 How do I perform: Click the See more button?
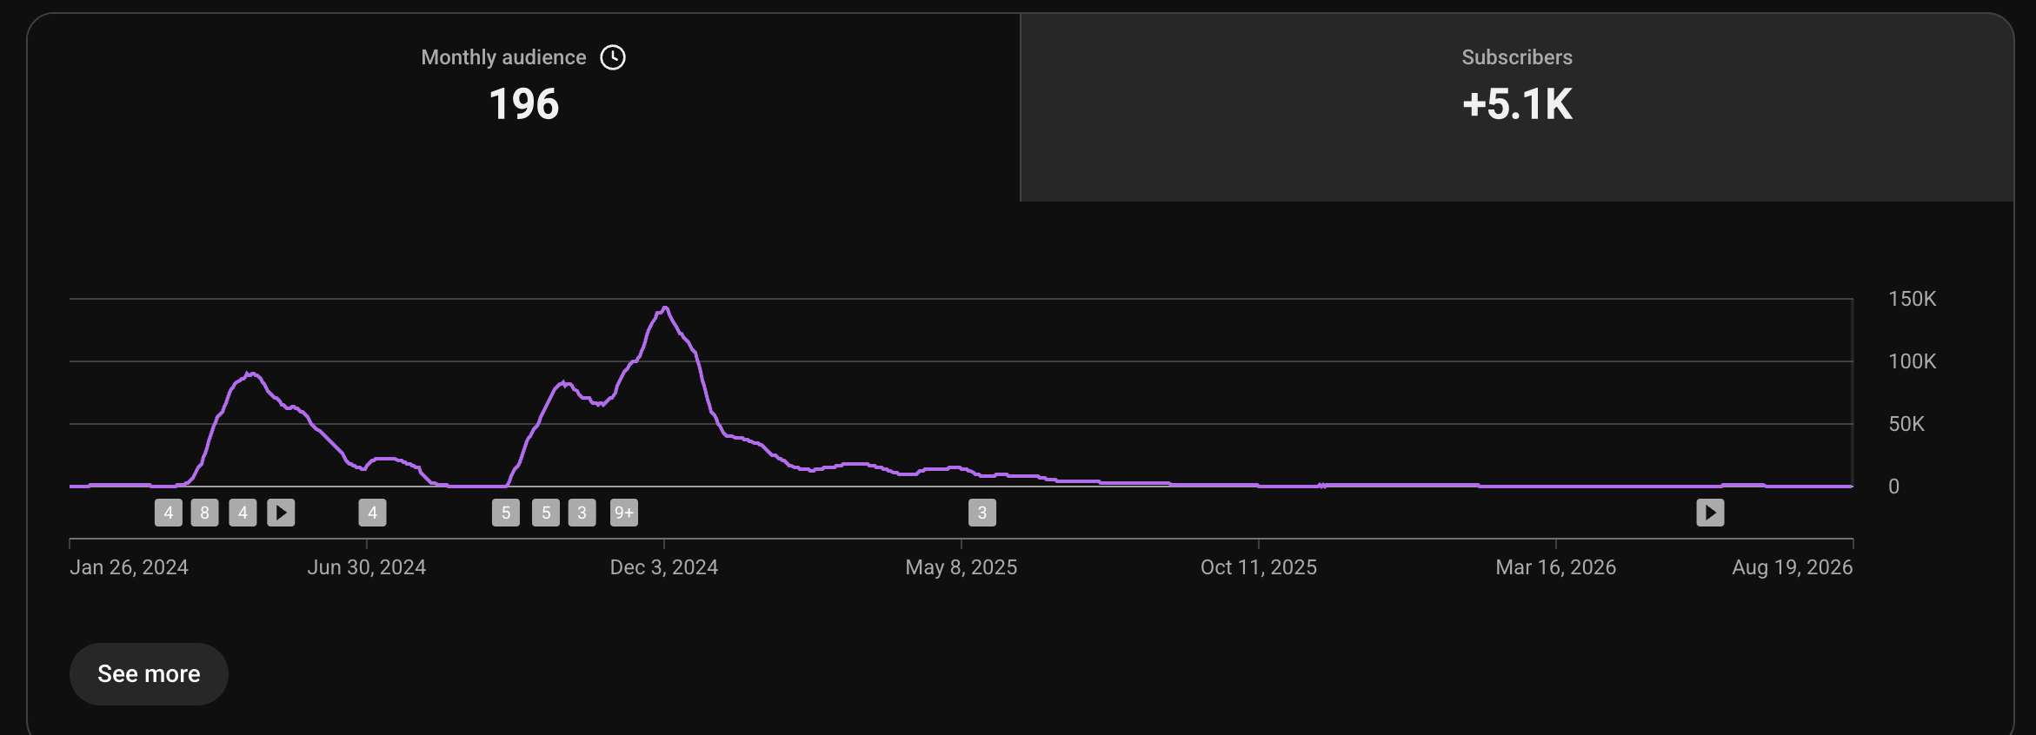tap(149, 674)
